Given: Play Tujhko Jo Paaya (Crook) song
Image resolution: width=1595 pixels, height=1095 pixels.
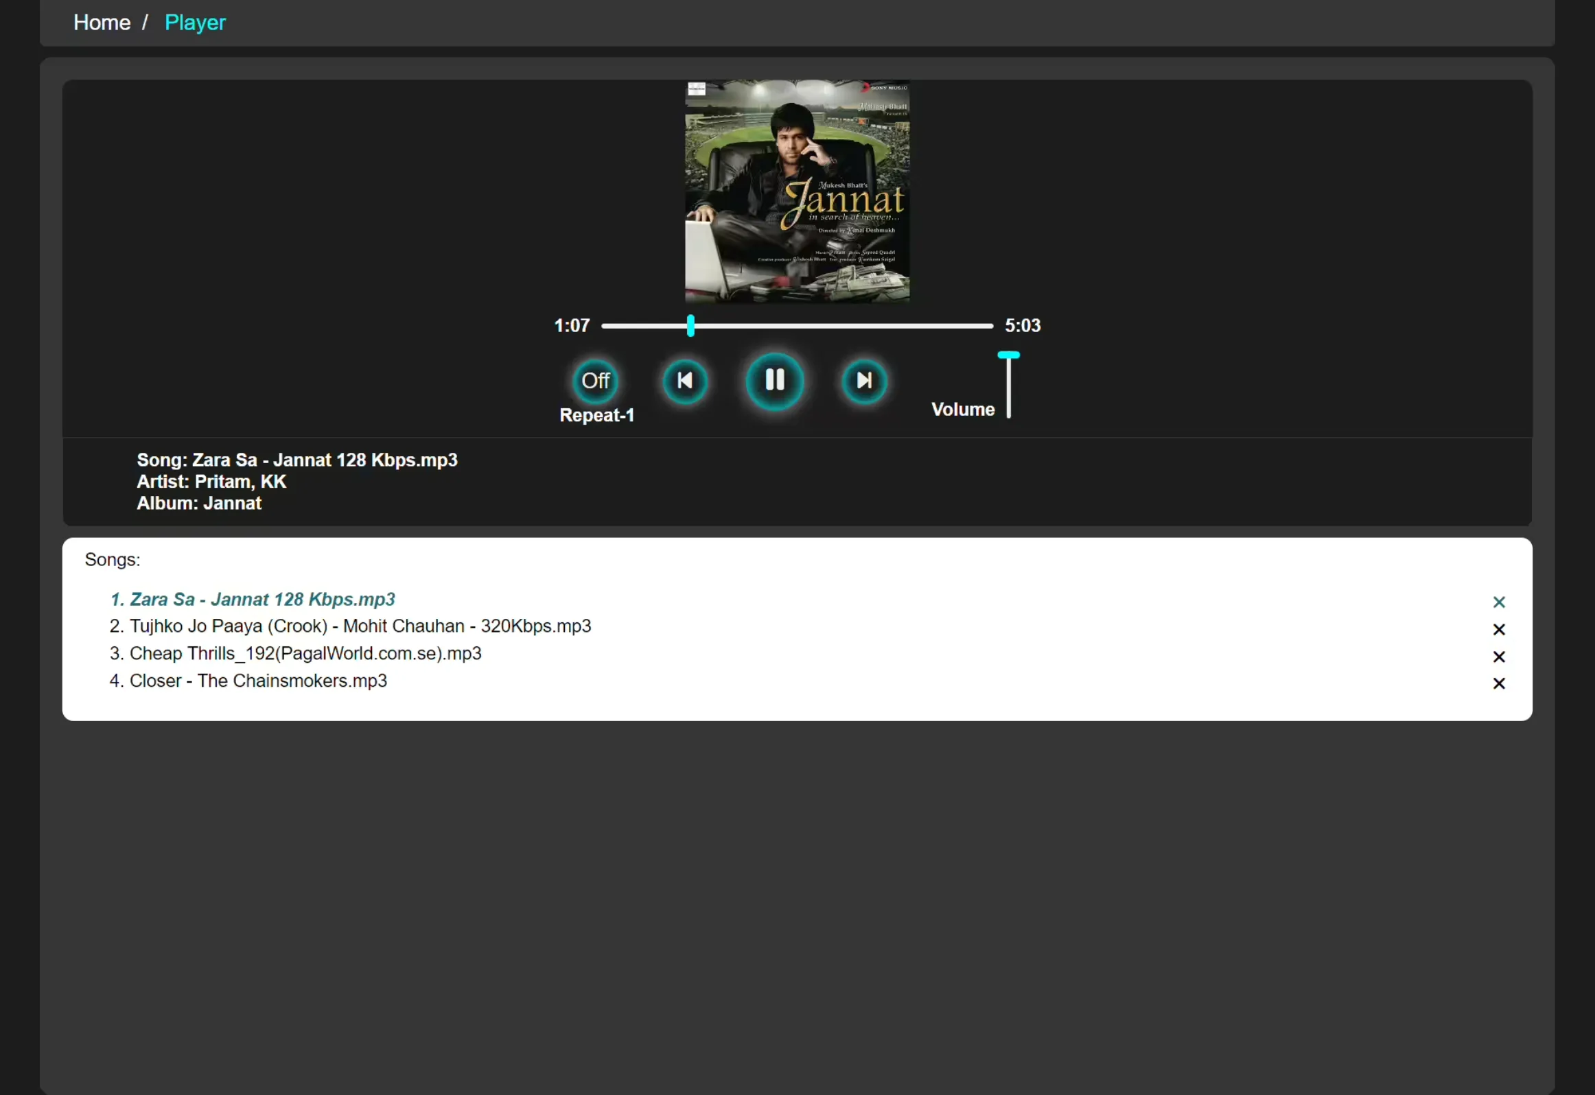Looking at the screenshot, I should click(x=350, y=626).
